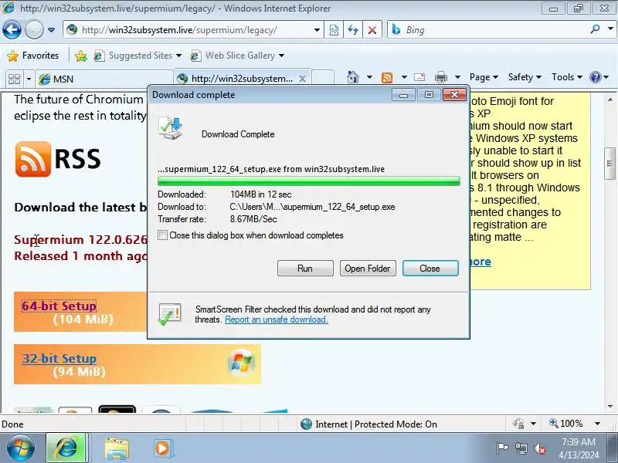Click the status bar privacy/popup icon
618x463 pixels.
click(518, 424)
